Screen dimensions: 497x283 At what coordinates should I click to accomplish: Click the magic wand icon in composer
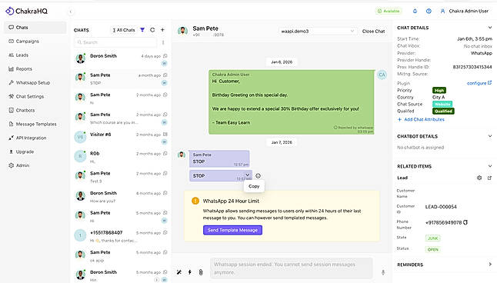click(179, 272)
